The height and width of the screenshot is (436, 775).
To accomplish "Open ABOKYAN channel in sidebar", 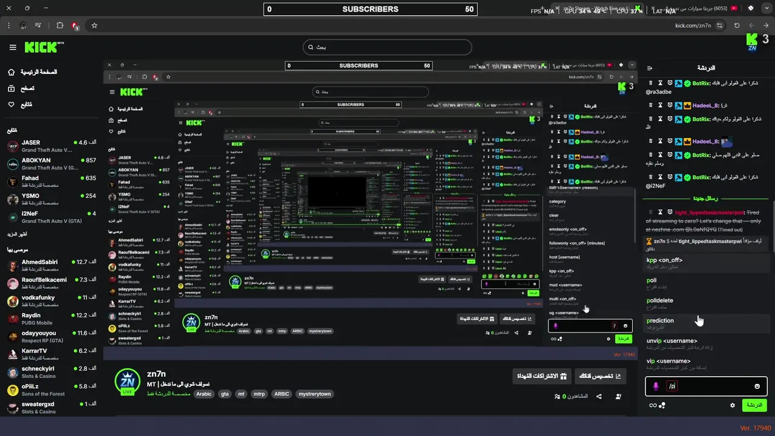I will coord(51,163).
